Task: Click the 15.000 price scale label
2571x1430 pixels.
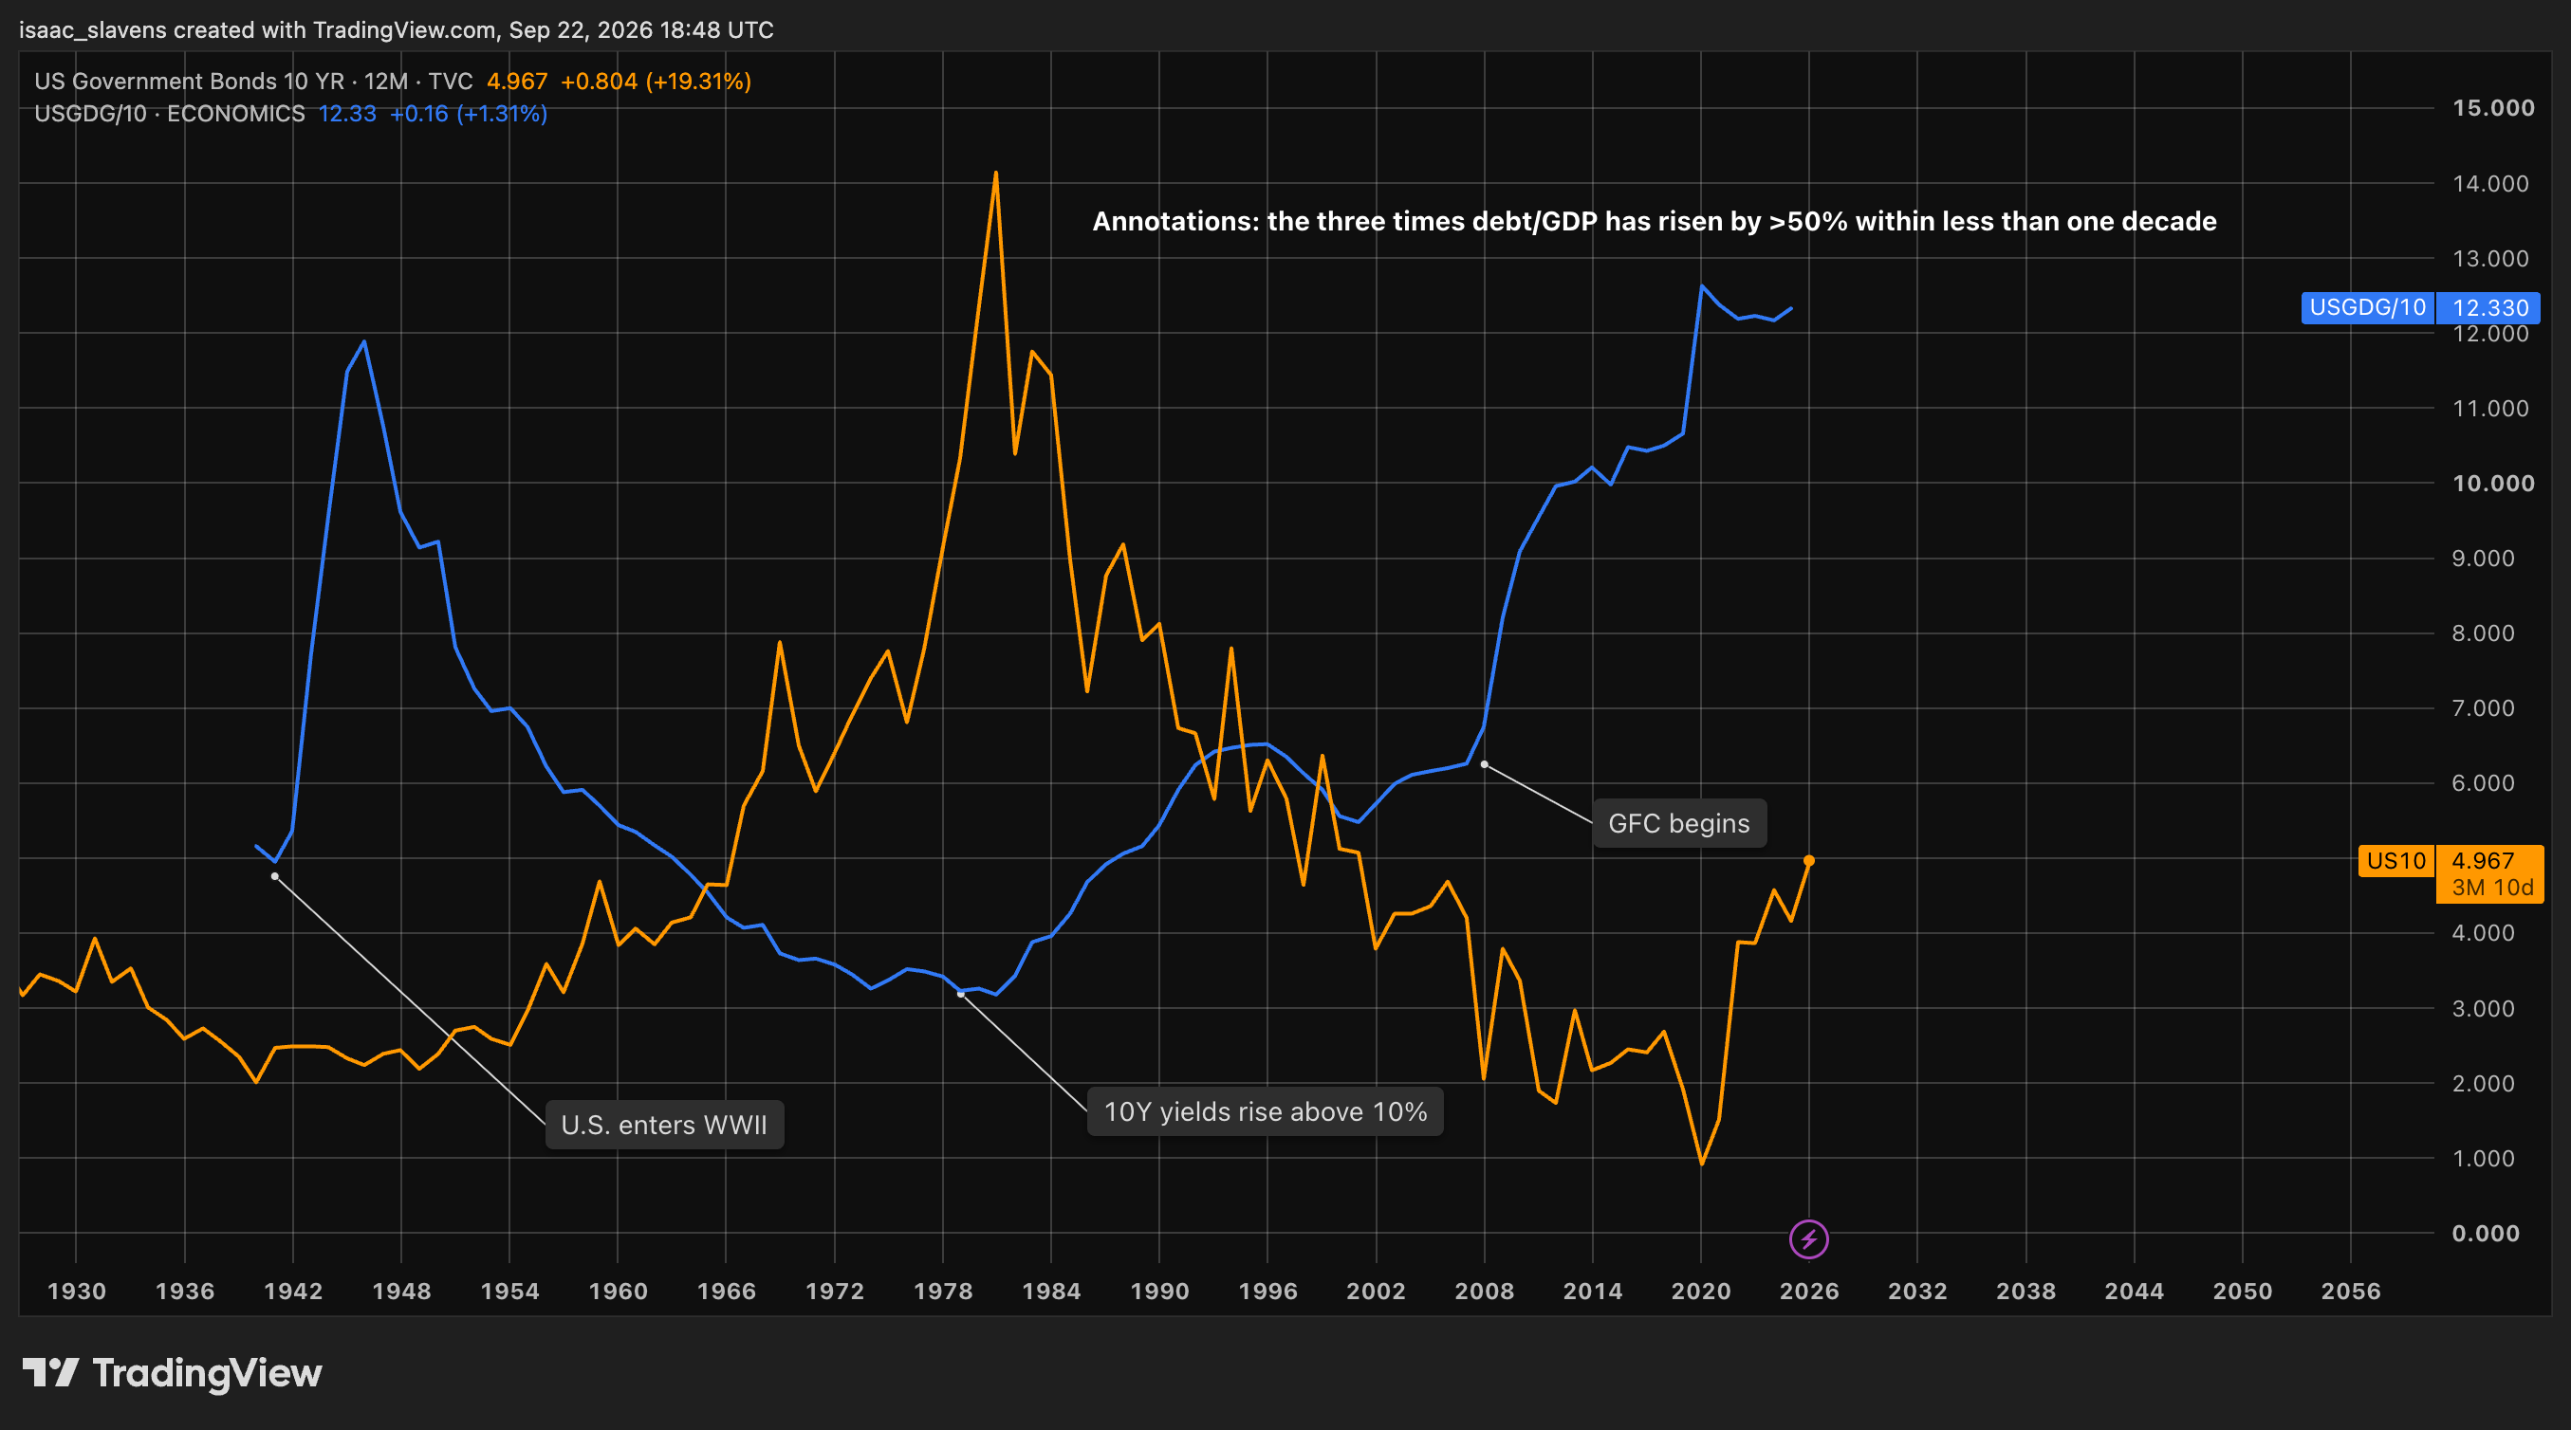Action: click(2493, 108)
